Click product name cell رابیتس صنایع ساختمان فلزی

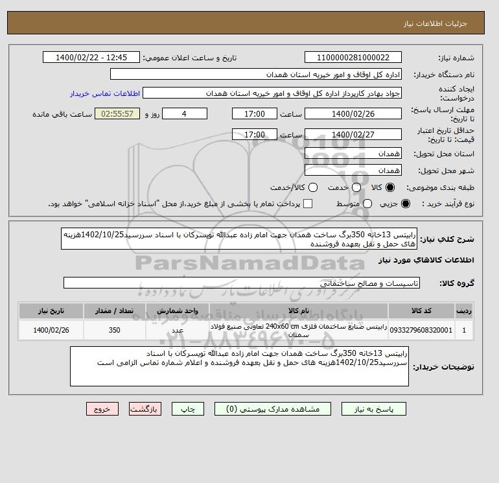[299, 330]
